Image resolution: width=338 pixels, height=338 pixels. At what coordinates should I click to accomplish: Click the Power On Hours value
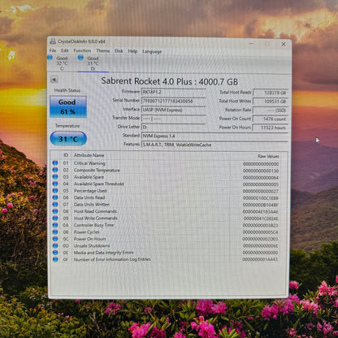pyautogui.click(x=271, y=128)
